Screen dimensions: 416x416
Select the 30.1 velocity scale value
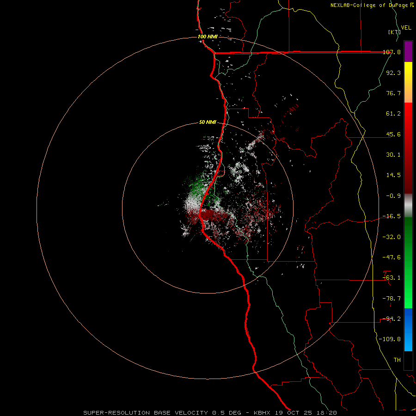393,155
